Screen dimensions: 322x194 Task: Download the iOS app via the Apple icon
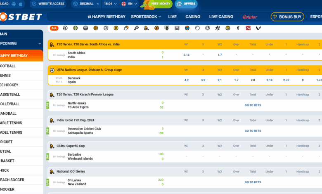click(21, 4)
